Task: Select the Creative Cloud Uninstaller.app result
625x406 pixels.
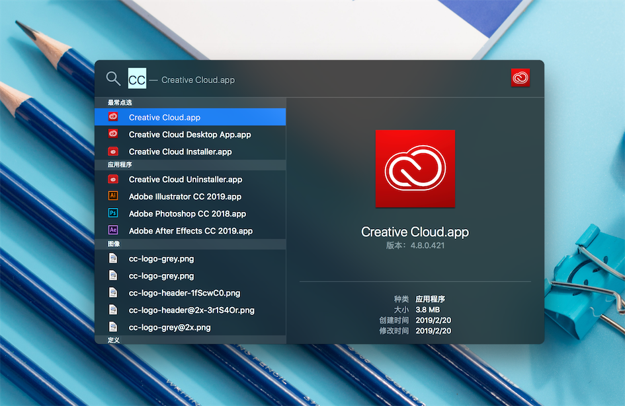Action: click(190, 180)
